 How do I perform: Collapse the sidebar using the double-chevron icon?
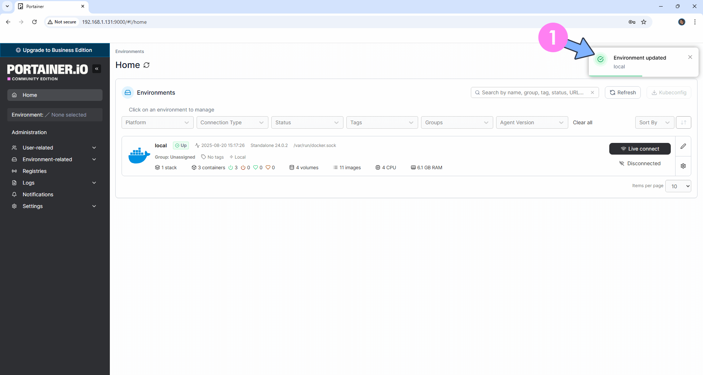(x=97, y=68)
